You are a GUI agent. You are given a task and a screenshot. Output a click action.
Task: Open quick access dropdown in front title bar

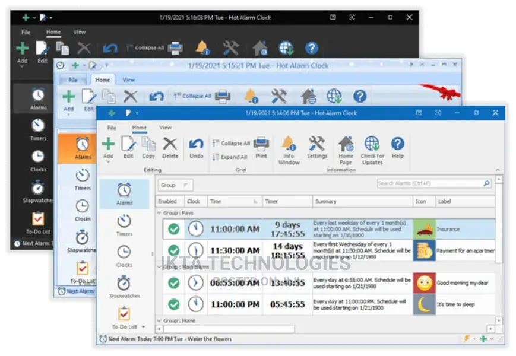[x=137, y=113]
